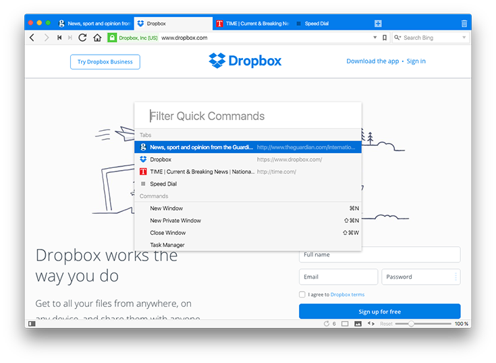Click the green secure site padlock
Image resolution: width=496 pixels, height=363 pixels.
click(112, 38)
